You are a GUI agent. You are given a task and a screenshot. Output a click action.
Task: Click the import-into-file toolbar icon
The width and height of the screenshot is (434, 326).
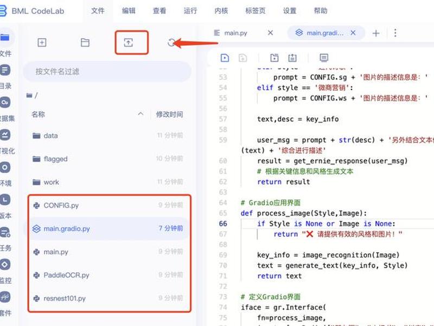point(275,58)
